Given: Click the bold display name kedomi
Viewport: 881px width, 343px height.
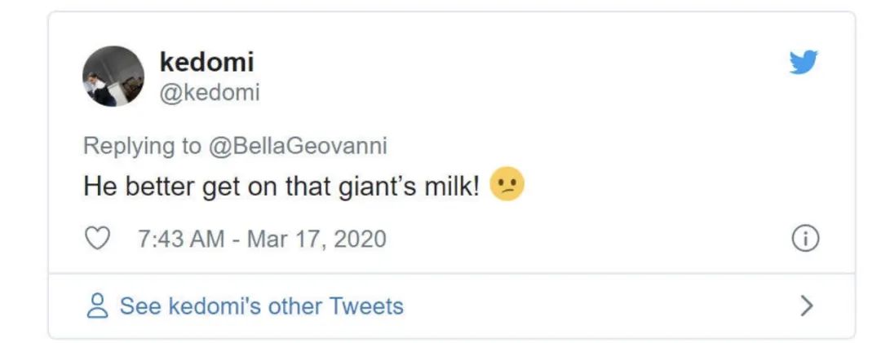Looking at the screenshot, I should pos(207,61).
